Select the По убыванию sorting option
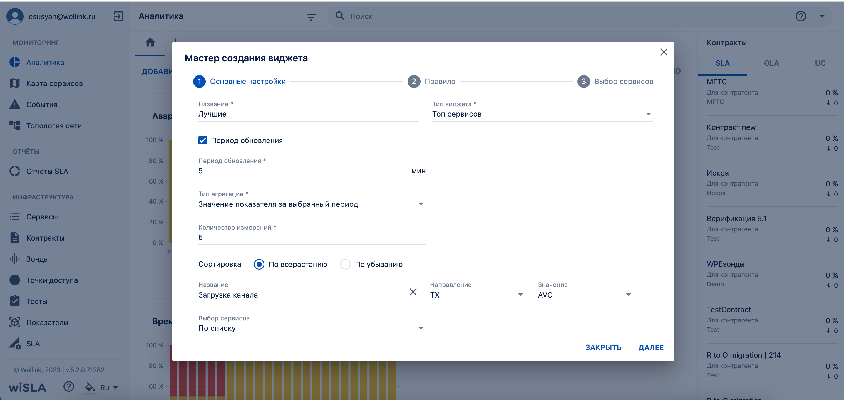This screenshot has height=400, width=844. 345,264
